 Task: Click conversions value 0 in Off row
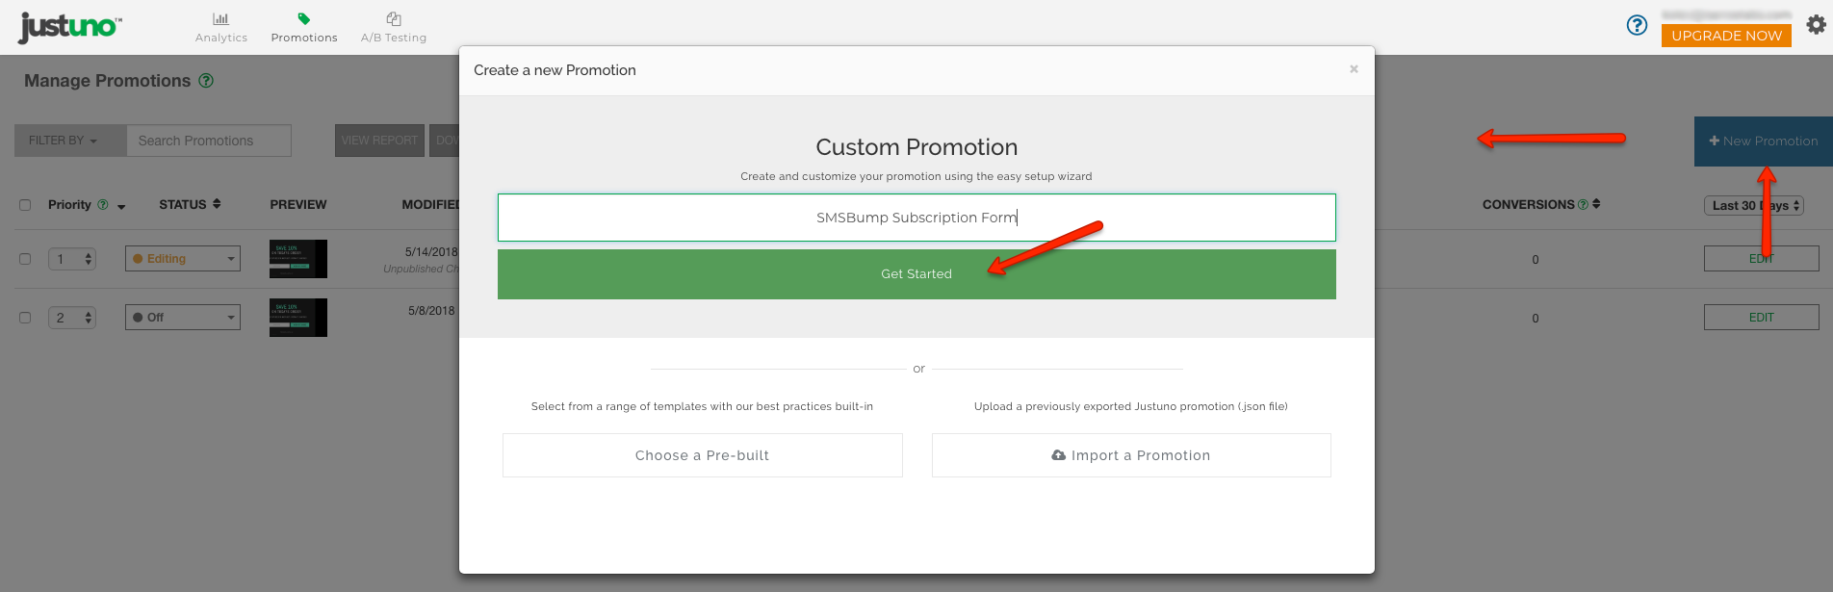pos(1536,319)
